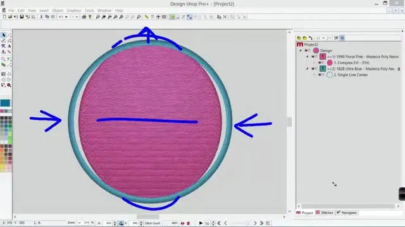Select Project2 in the project tree
Image resolution: width=405 pixels, height=227 pixels.
tap(311, 45)
